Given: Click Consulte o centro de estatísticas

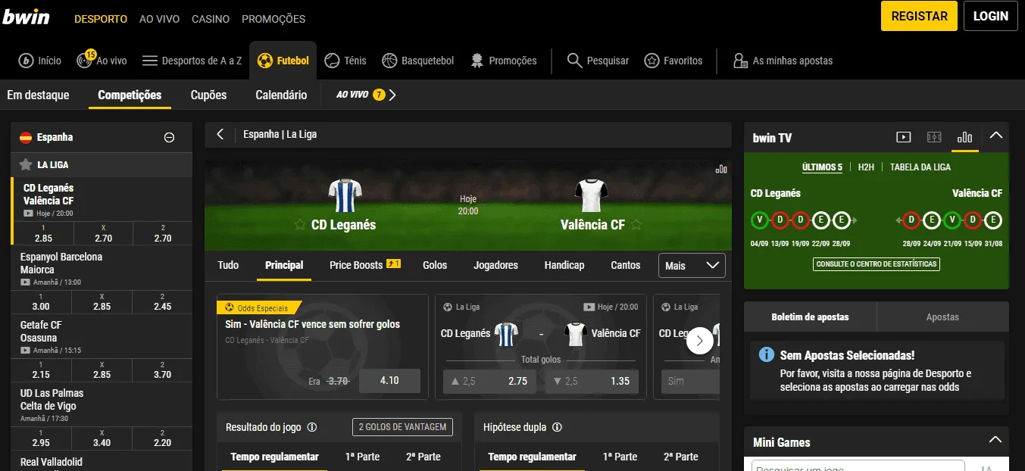Looking at the screenshot, I should coord(877,264).
